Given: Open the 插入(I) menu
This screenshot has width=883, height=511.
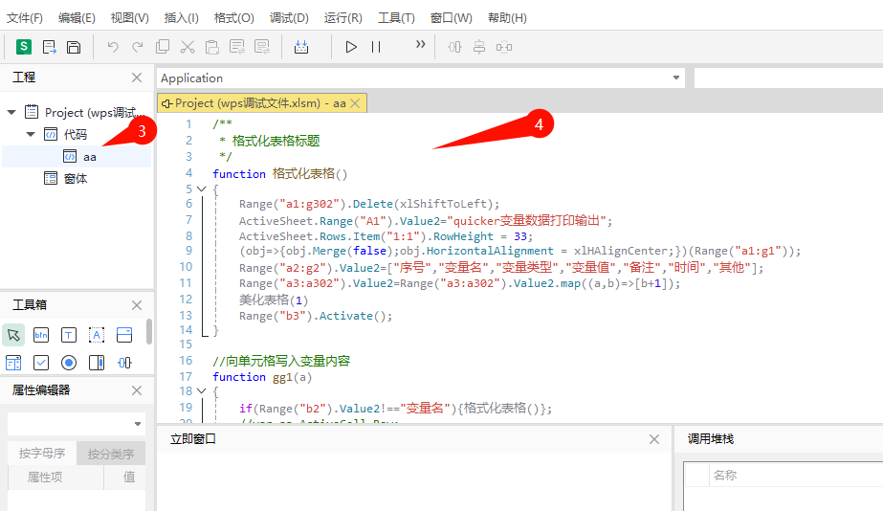Looking at the screenshot, I should click(182, 18).
